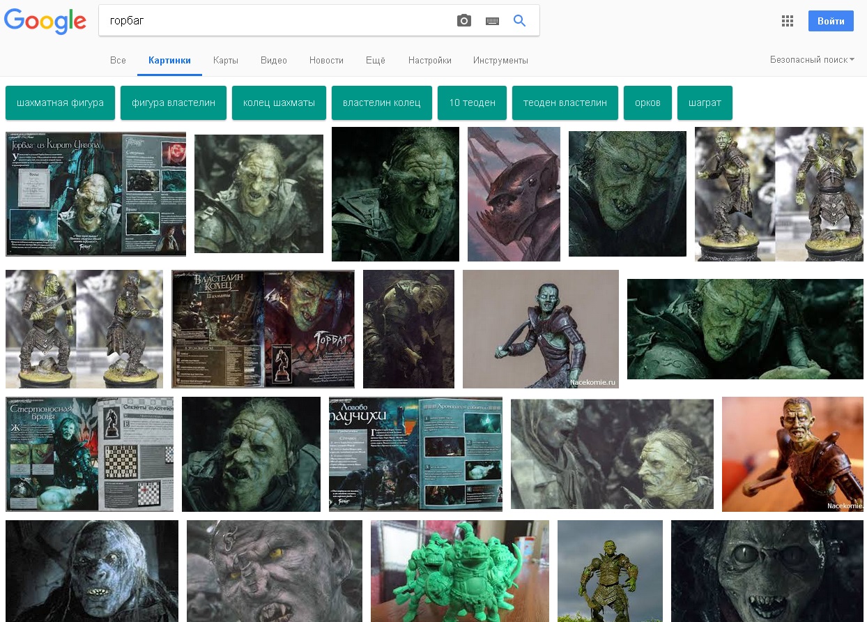Open the Google apps grid icon
The width and height of the screenshot is (867, 622).
coord(788,21)
